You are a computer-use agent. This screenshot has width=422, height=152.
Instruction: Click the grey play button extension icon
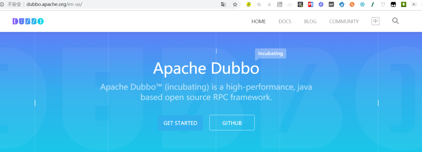414,4
